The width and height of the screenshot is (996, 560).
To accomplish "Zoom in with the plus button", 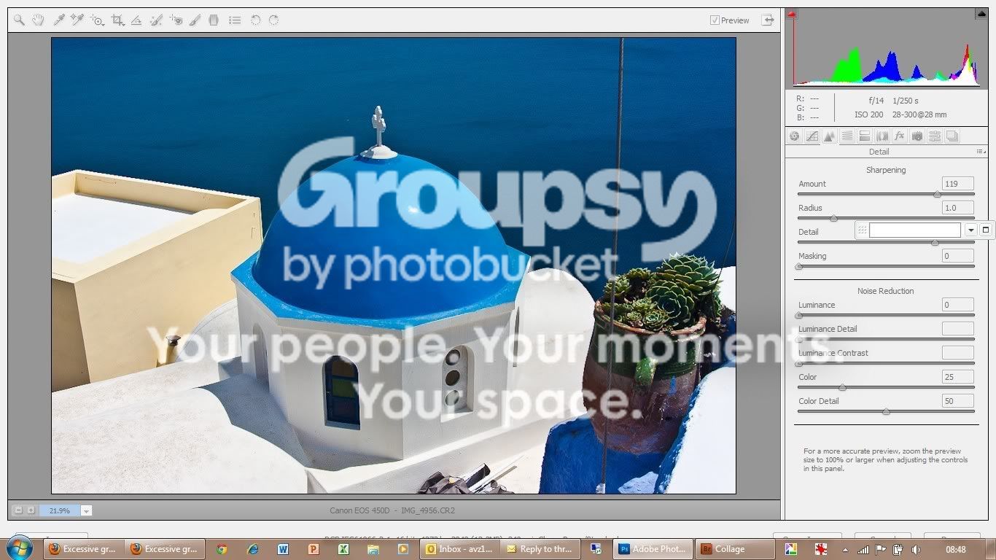I will click(x=31, y=510).
